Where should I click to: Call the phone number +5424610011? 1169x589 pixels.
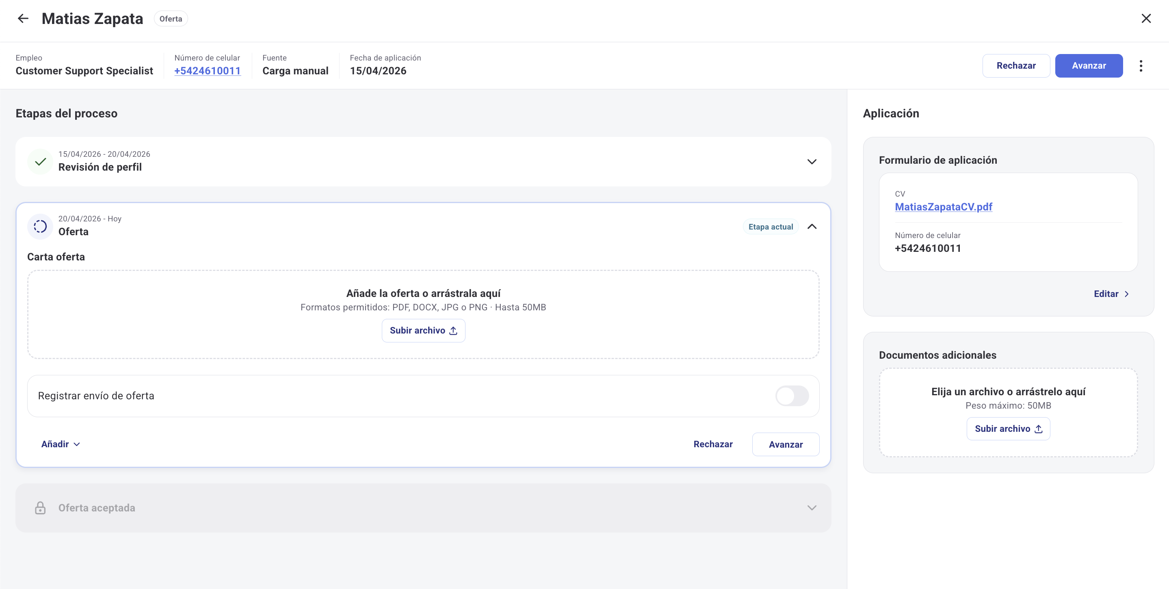click(x=208, y=71)
